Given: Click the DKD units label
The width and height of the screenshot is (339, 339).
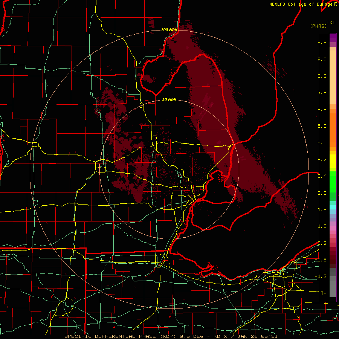Looking at the screenshot, I should (x=331, y=23).
